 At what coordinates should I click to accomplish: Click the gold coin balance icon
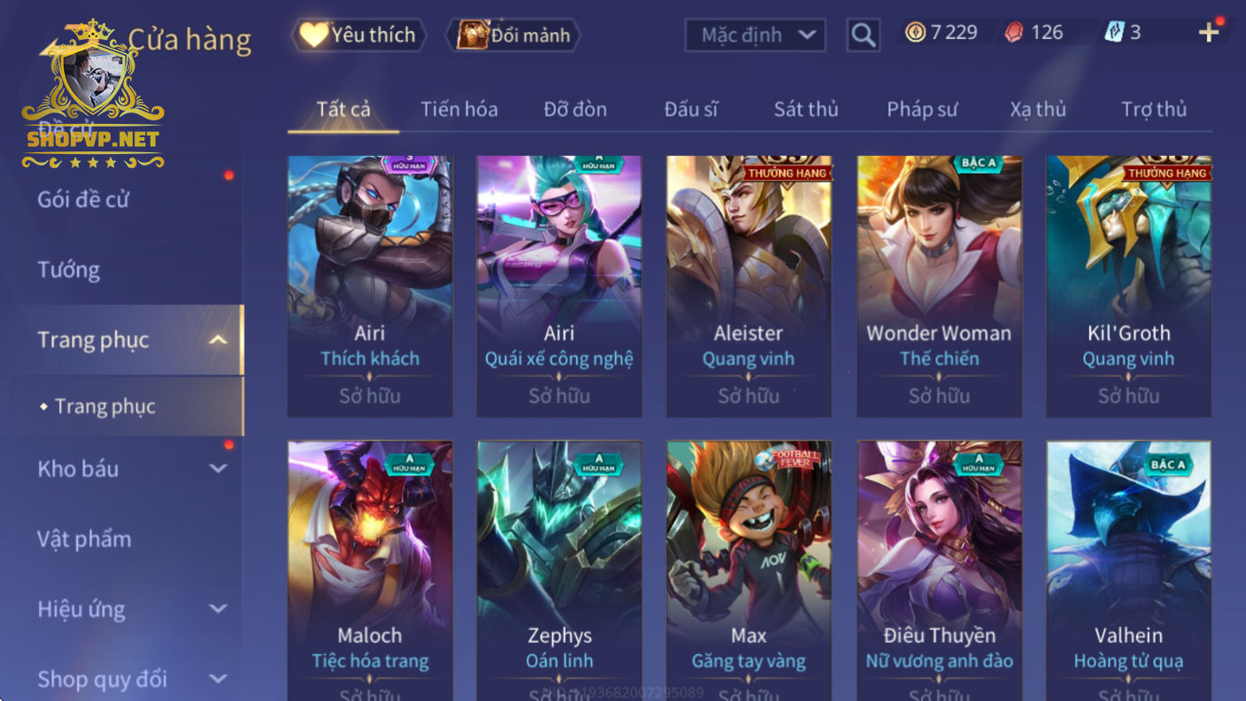click(x=915, y=33)
